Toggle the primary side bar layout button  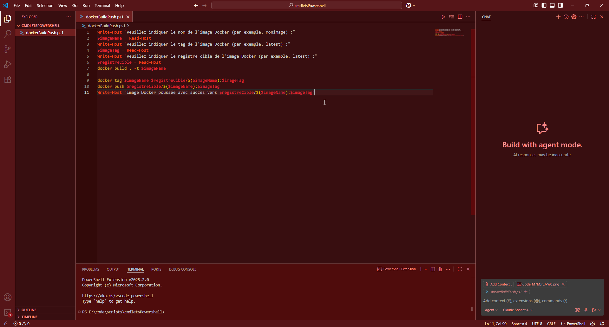544,5
